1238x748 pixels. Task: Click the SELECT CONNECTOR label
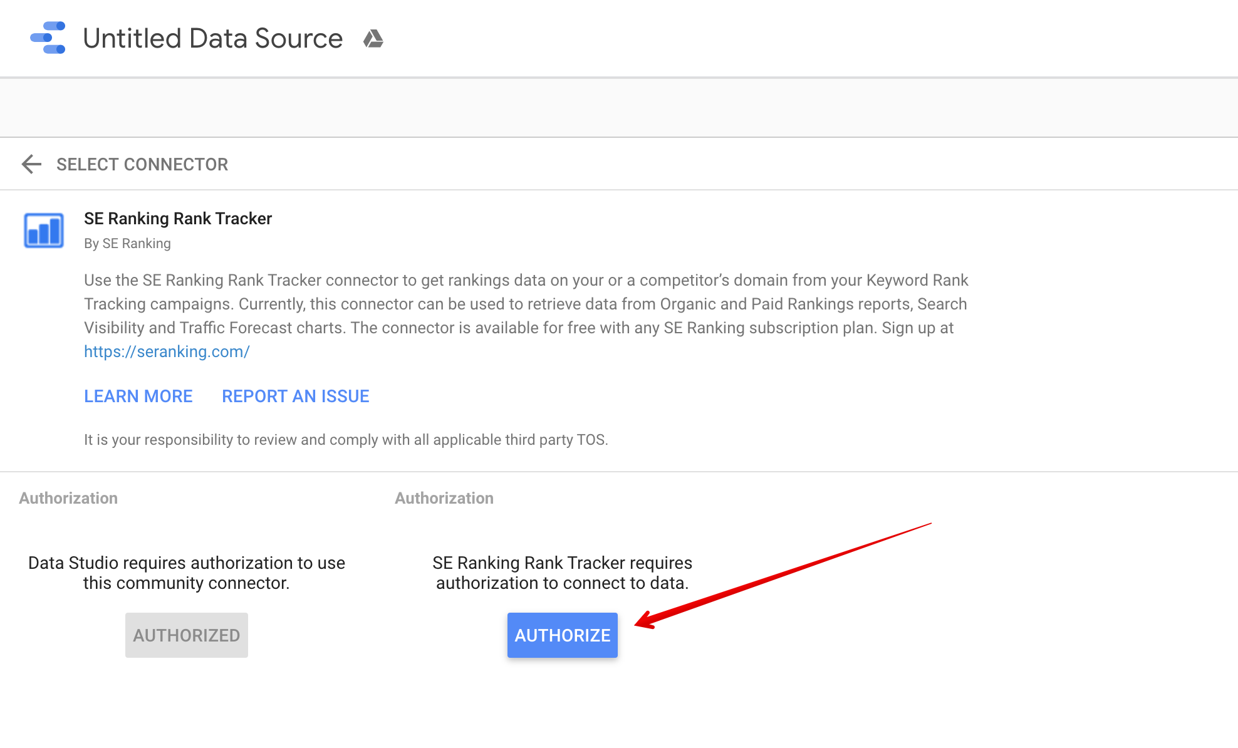coord(142,164)
